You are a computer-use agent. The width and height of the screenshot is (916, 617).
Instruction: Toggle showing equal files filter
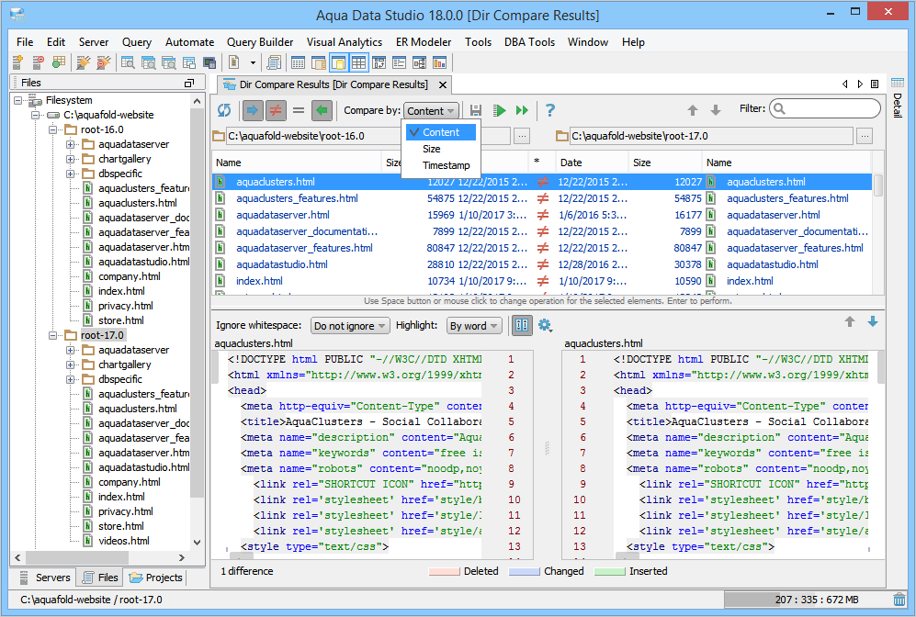[299, 110]
